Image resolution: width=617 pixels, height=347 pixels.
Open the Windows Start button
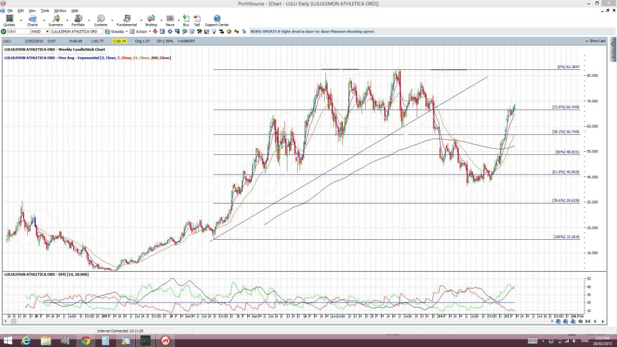point(7,341)
